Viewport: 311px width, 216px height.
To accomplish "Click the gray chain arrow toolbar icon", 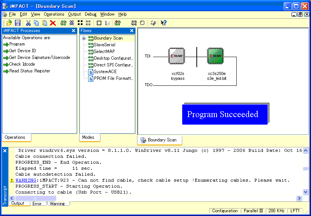I will coord(134,23).
